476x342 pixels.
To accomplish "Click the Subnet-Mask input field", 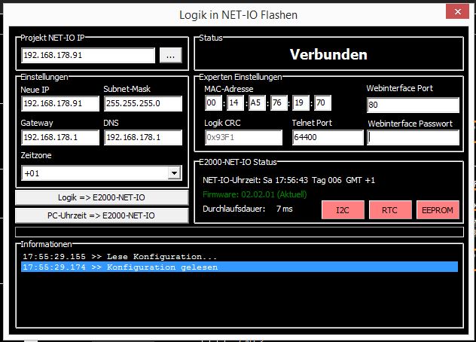I will pos(142,103).
